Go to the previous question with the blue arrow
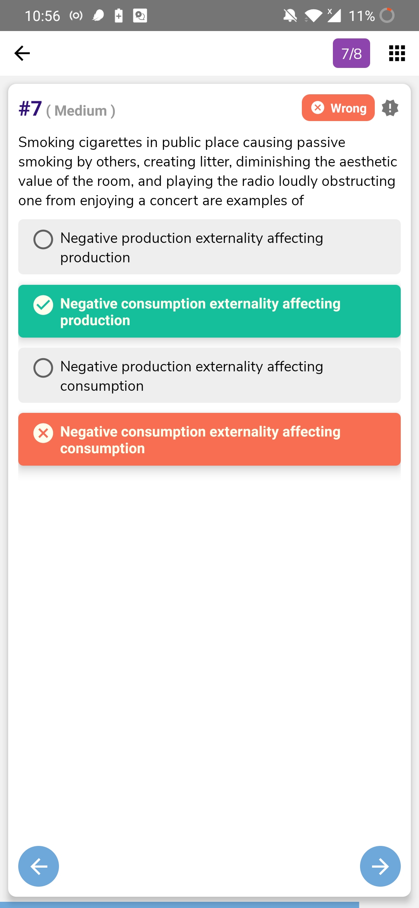 click(x=39, y=866)
